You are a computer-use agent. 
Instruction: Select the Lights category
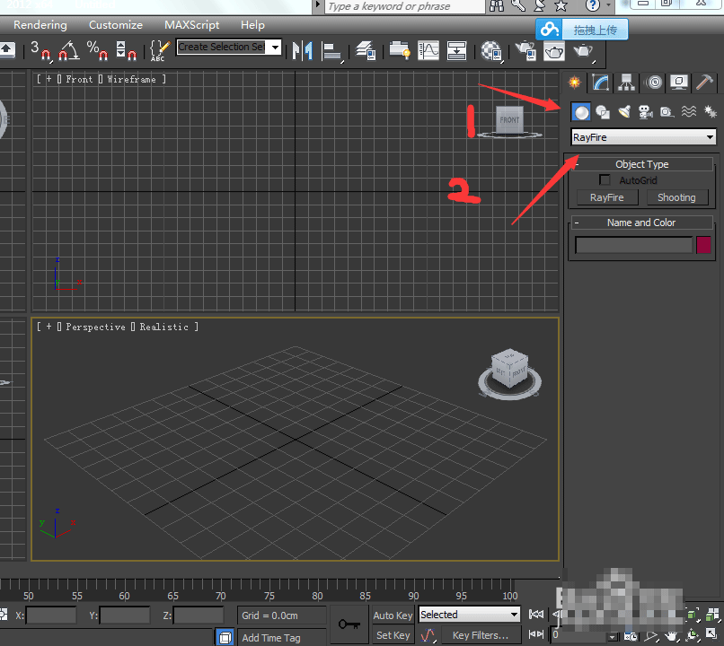pyautogui.click(x=624, y=112)
